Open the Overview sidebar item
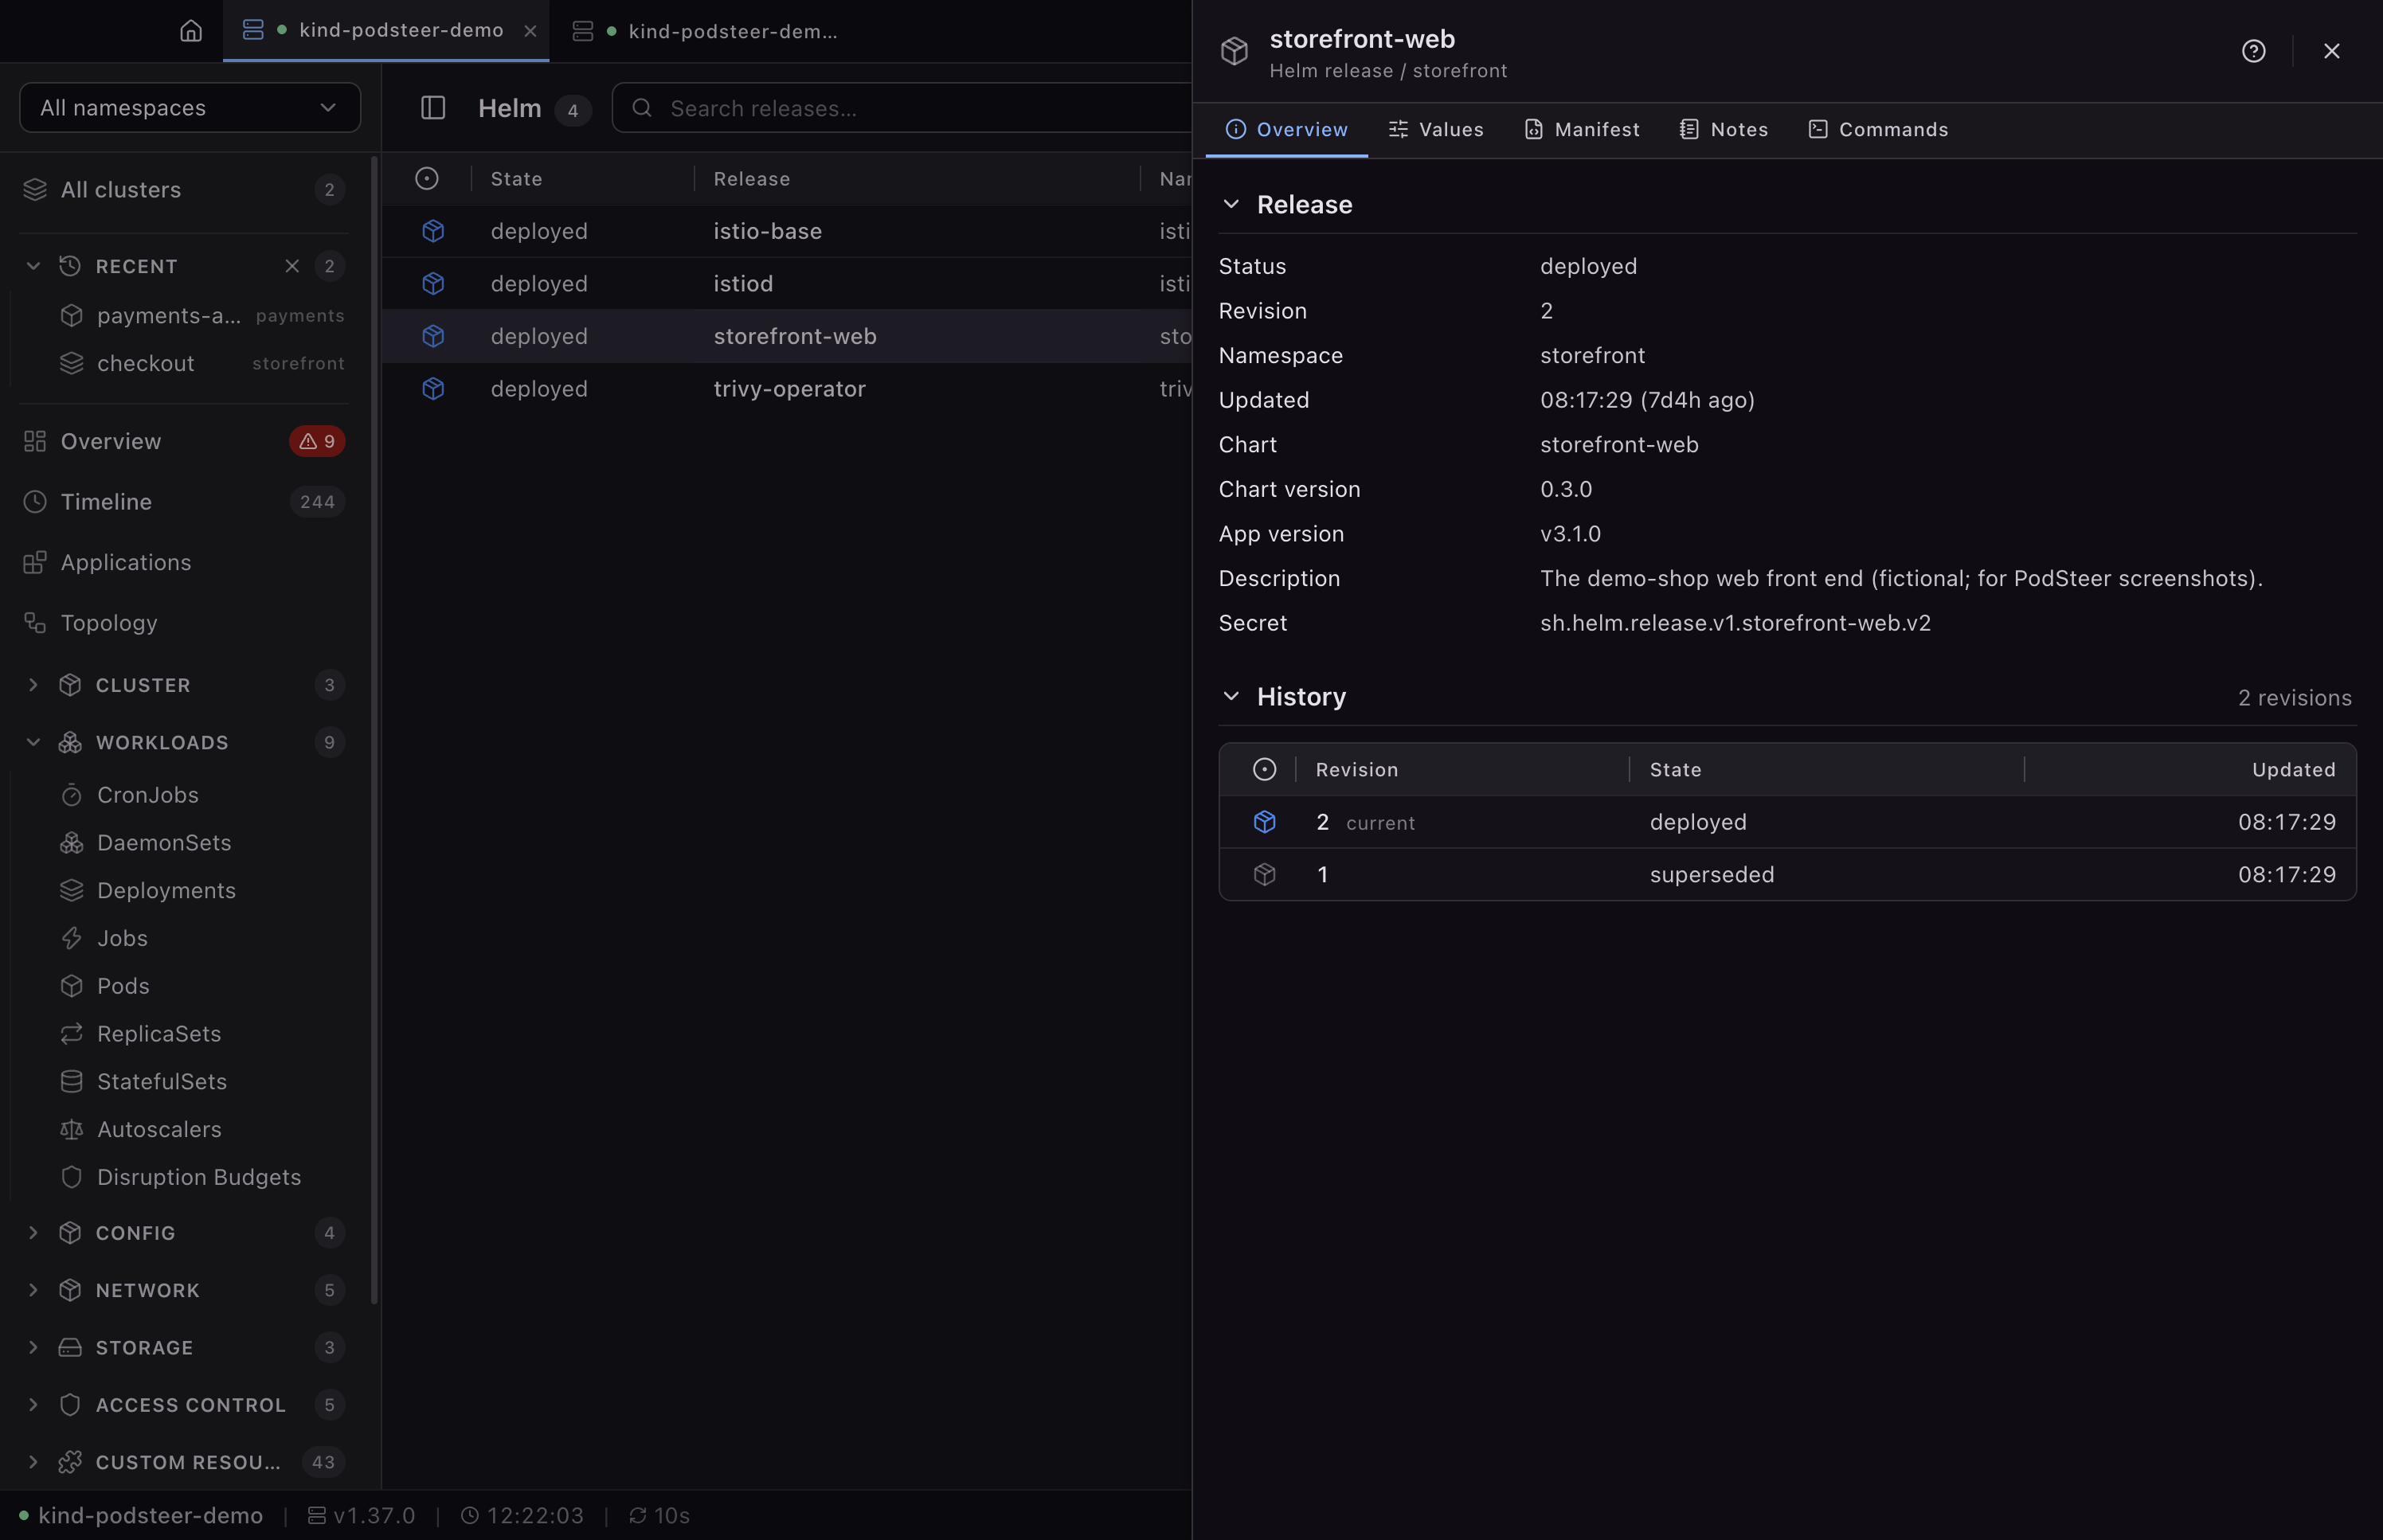The image size is (2383, 1540). tap(184, 441)
